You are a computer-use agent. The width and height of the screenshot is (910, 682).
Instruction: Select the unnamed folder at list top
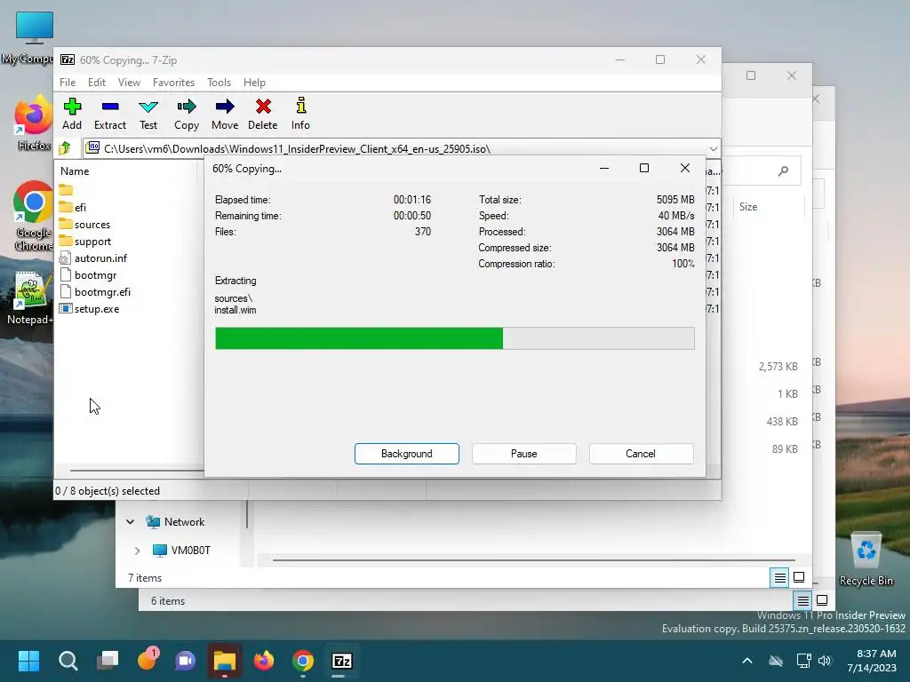66,190
